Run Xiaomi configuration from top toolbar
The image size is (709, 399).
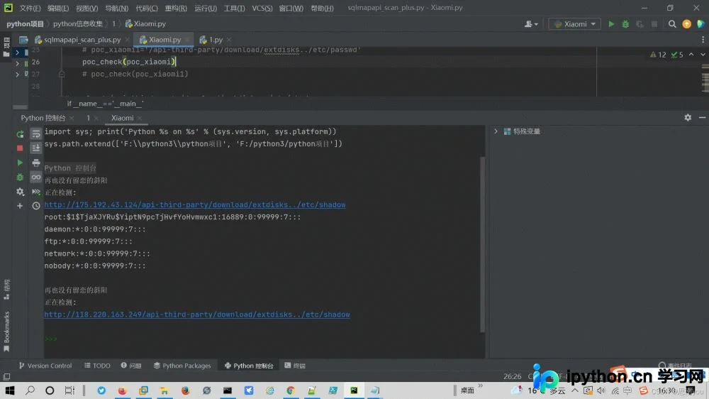(x=611, y=24)
